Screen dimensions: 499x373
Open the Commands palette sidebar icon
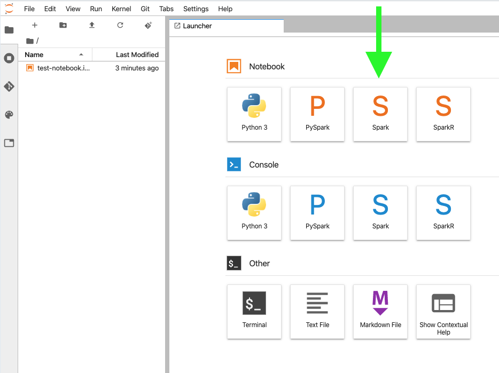pos(9,115)
